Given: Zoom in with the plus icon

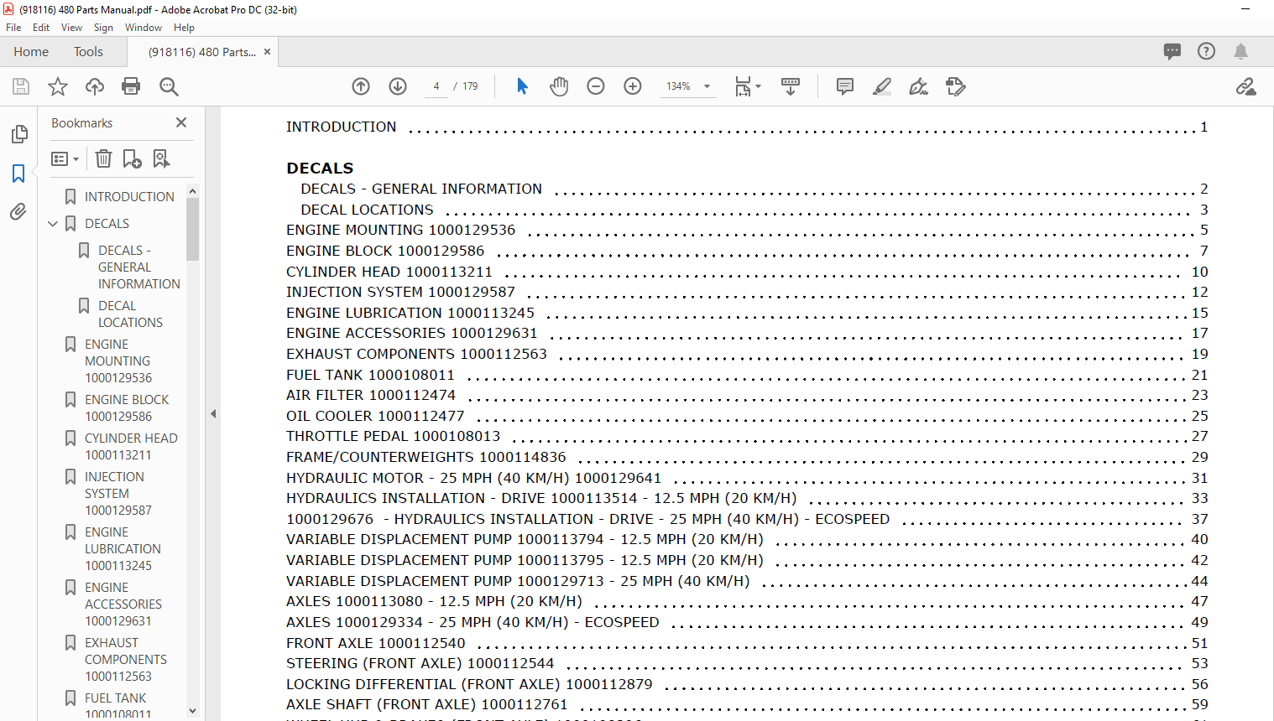Looking at the screenshot, I should pos(633,86).
